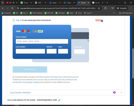
Task: Click the user profile icon beside Sign in
Action: pyautogui.click(x=14, y=20)
